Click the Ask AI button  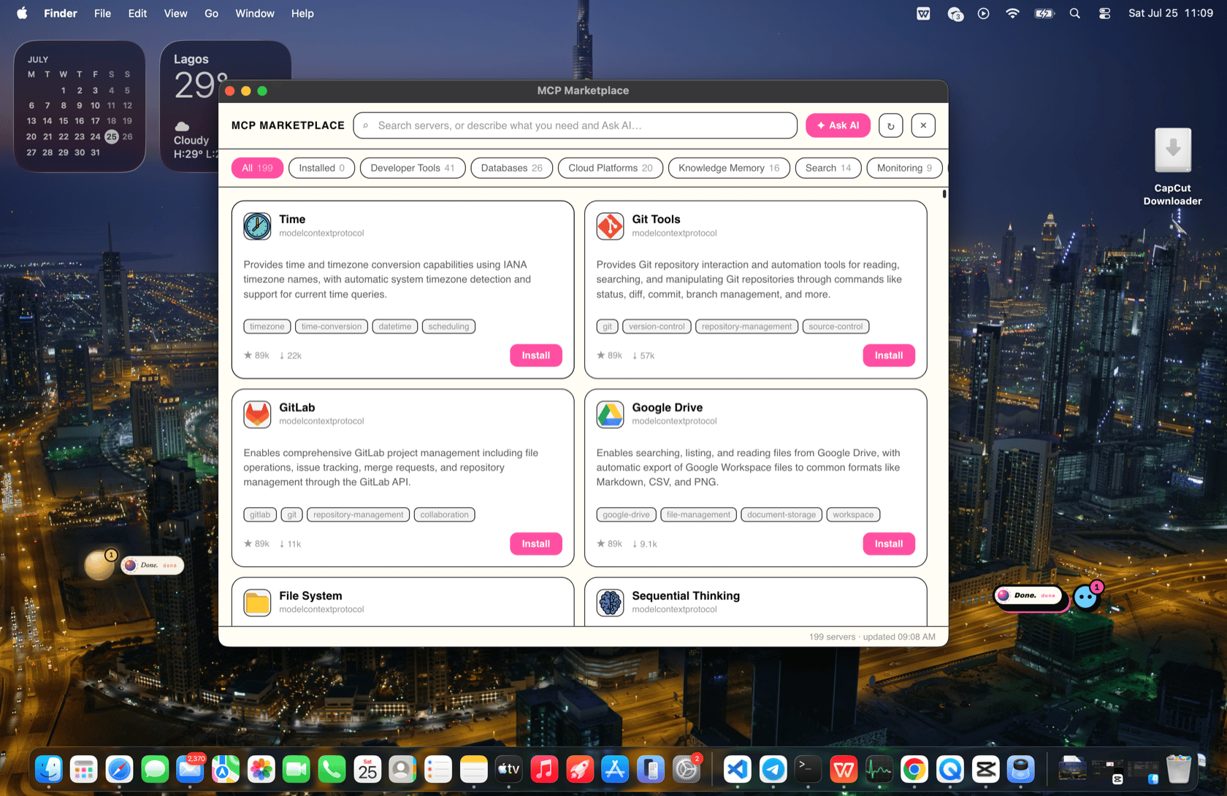point(838,125)
